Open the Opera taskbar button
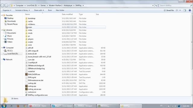Viewport: 193px width, 108px height. [x=39, y=106]
